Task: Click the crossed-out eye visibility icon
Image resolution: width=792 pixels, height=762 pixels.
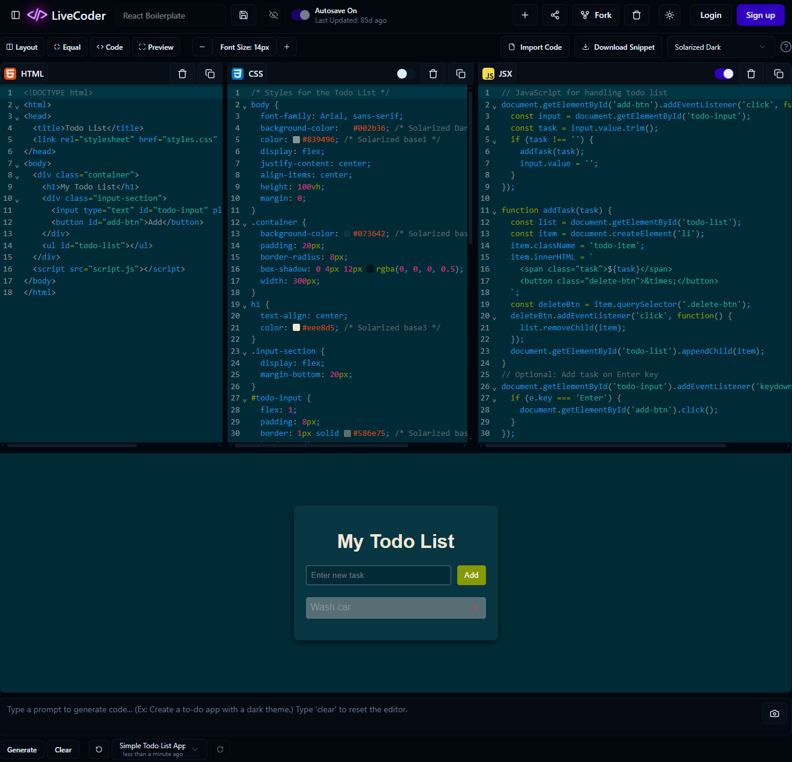Action: click(x=274, y=15)
